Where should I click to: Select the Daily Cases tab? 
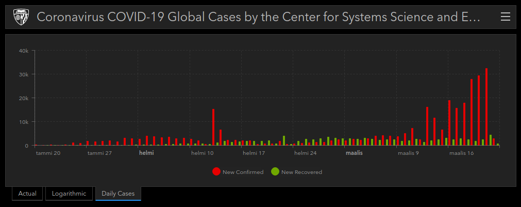click(x=118, y=194)
